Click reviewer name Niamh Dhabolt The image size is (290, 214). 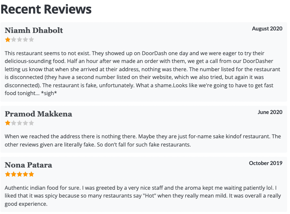[x=34, y=30]
